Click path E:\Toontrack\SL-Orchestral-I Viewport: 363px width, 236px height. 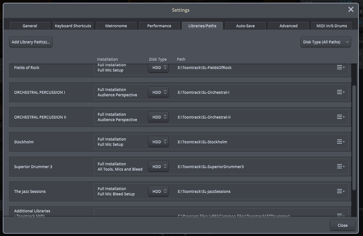203,92
